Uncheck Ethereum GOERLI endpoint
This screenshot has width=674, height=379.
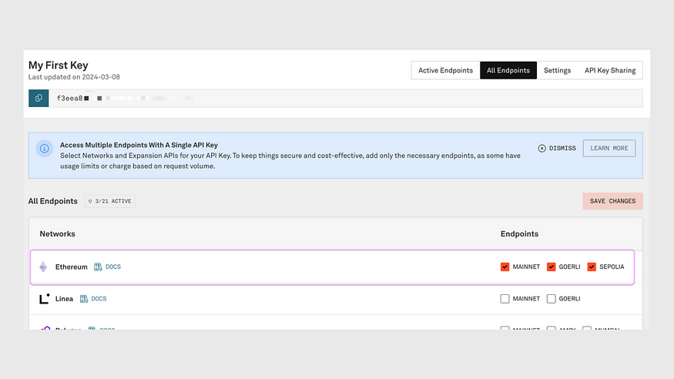(x=551, y=267)
